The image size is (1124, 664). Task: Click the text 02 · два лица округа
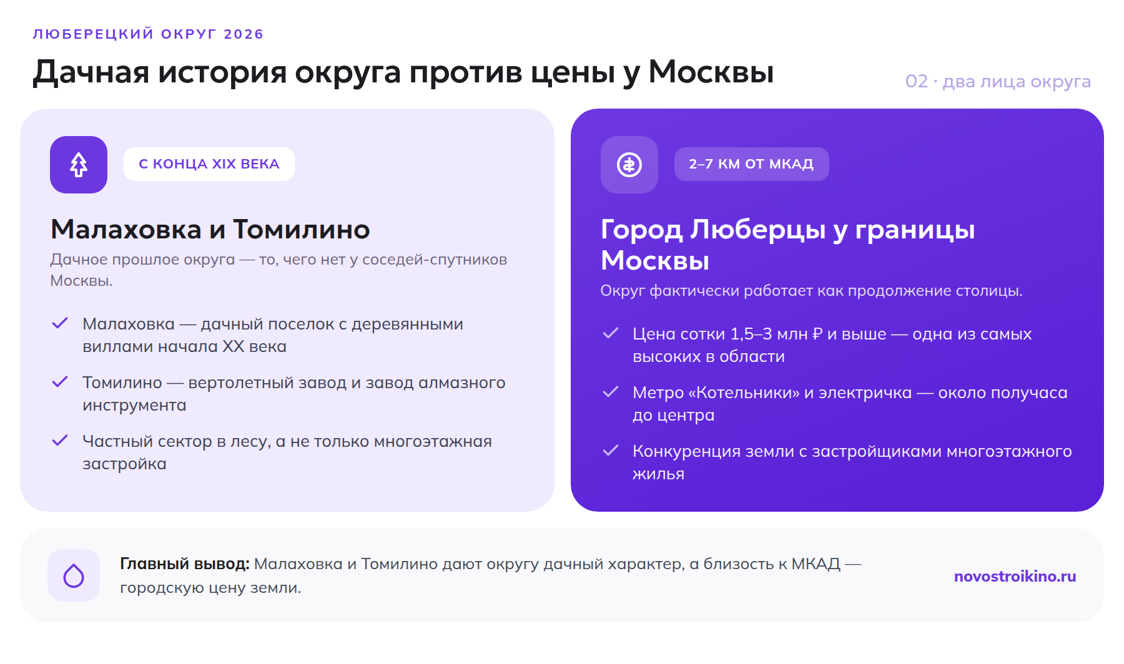(998, 82)
